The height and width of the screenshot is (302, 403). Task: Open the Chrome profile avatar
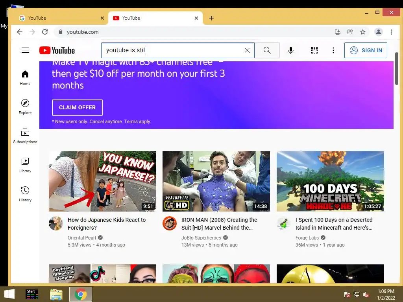pos(378,32)
